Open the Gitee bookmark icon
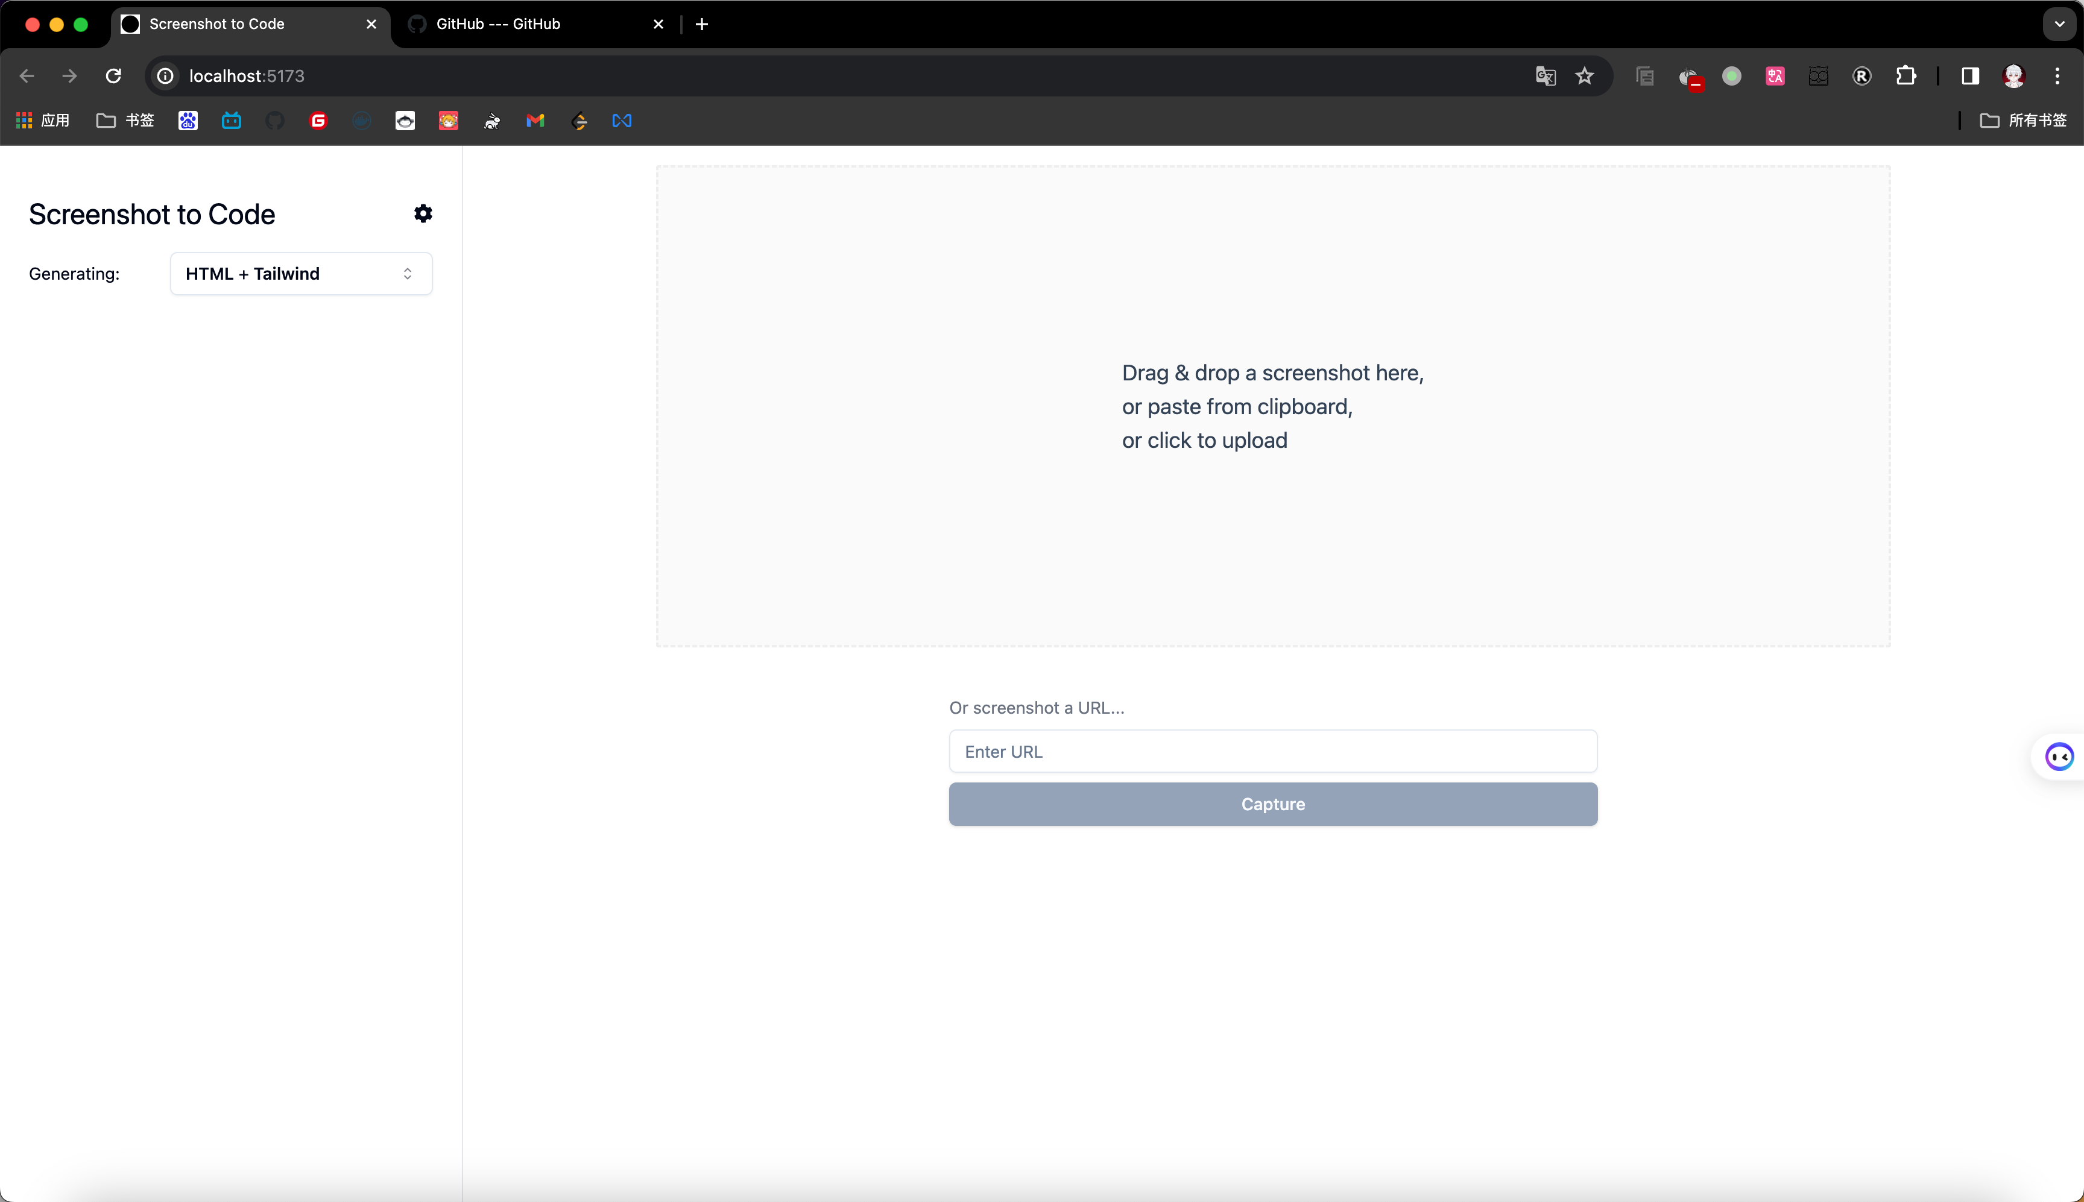 [x=319, y=121]
